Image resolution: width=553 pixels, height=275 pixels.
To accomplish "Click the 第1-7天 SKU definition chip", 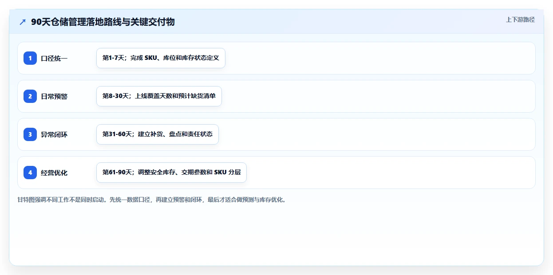I will (x=161, y=58).
